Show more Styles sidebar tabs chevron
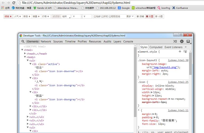This screenshot has width=204, height=133. click(186, 47)
